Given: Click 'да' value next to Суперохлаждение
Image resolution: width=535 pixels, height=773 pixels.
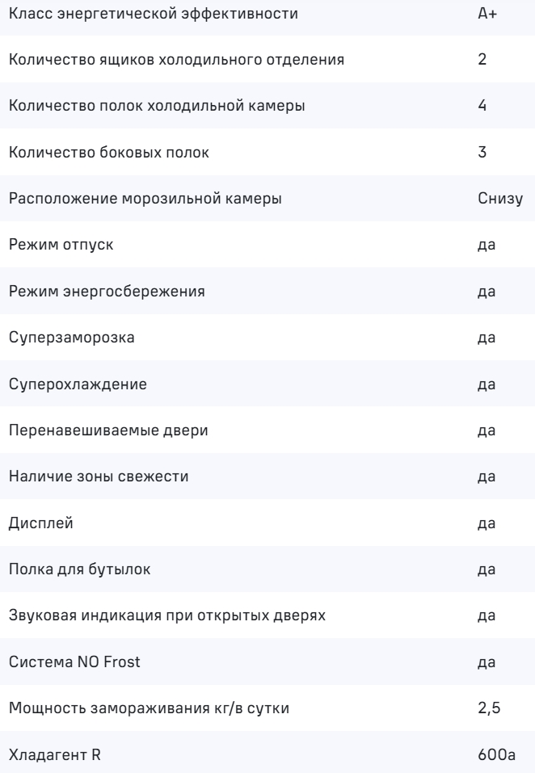Looking at the screenshot, I should [487, 384].
